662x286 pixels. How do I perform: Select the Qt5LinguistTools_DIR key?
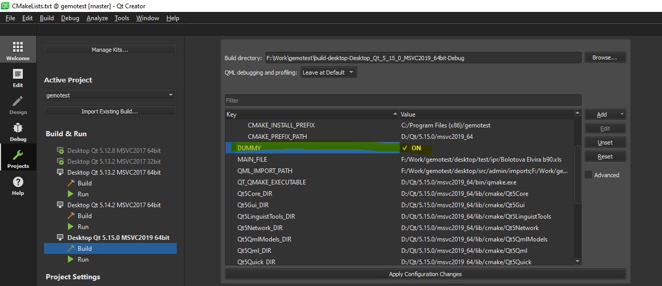266,217
